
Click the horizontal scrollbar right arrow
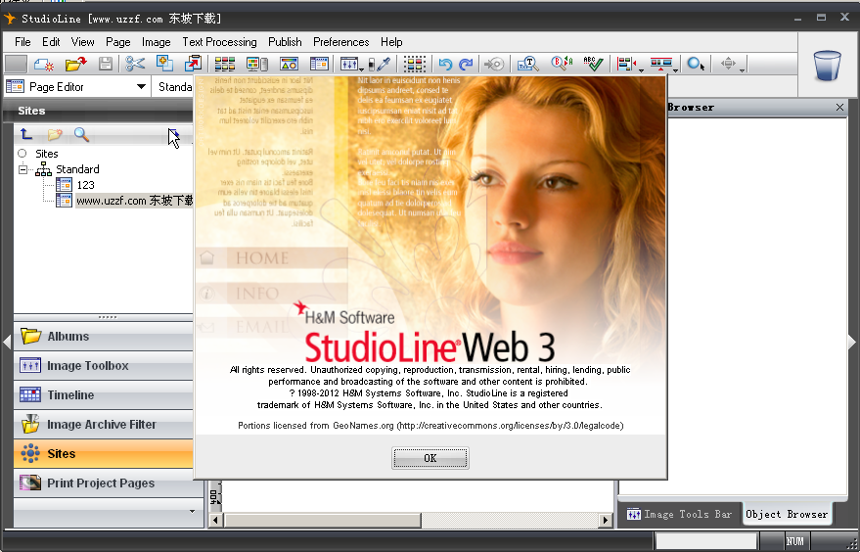point(606,519)
